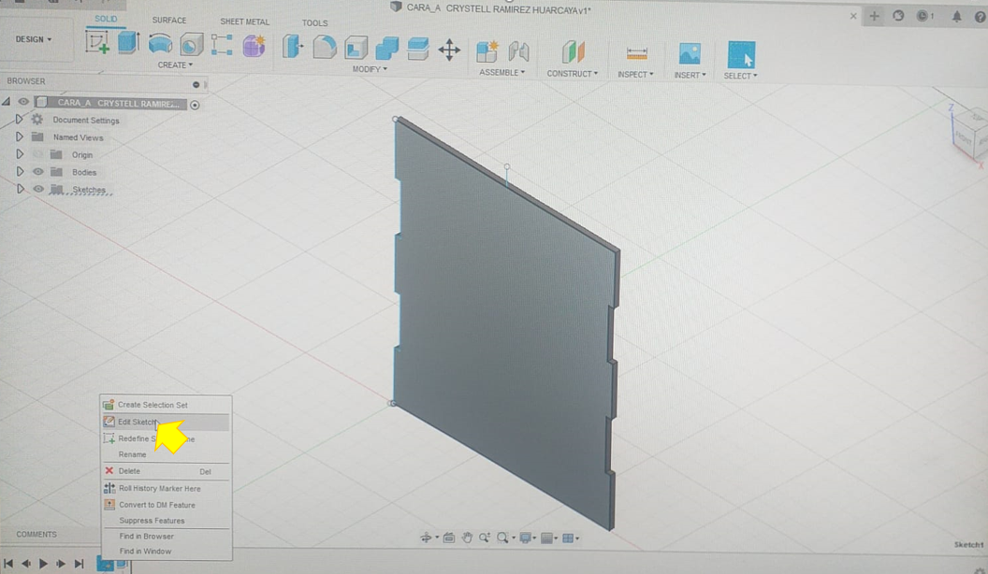The width and height of the screenshot is (988, 574).
Task: Toggle Bodies folder visibility
Action: point(38,171)
